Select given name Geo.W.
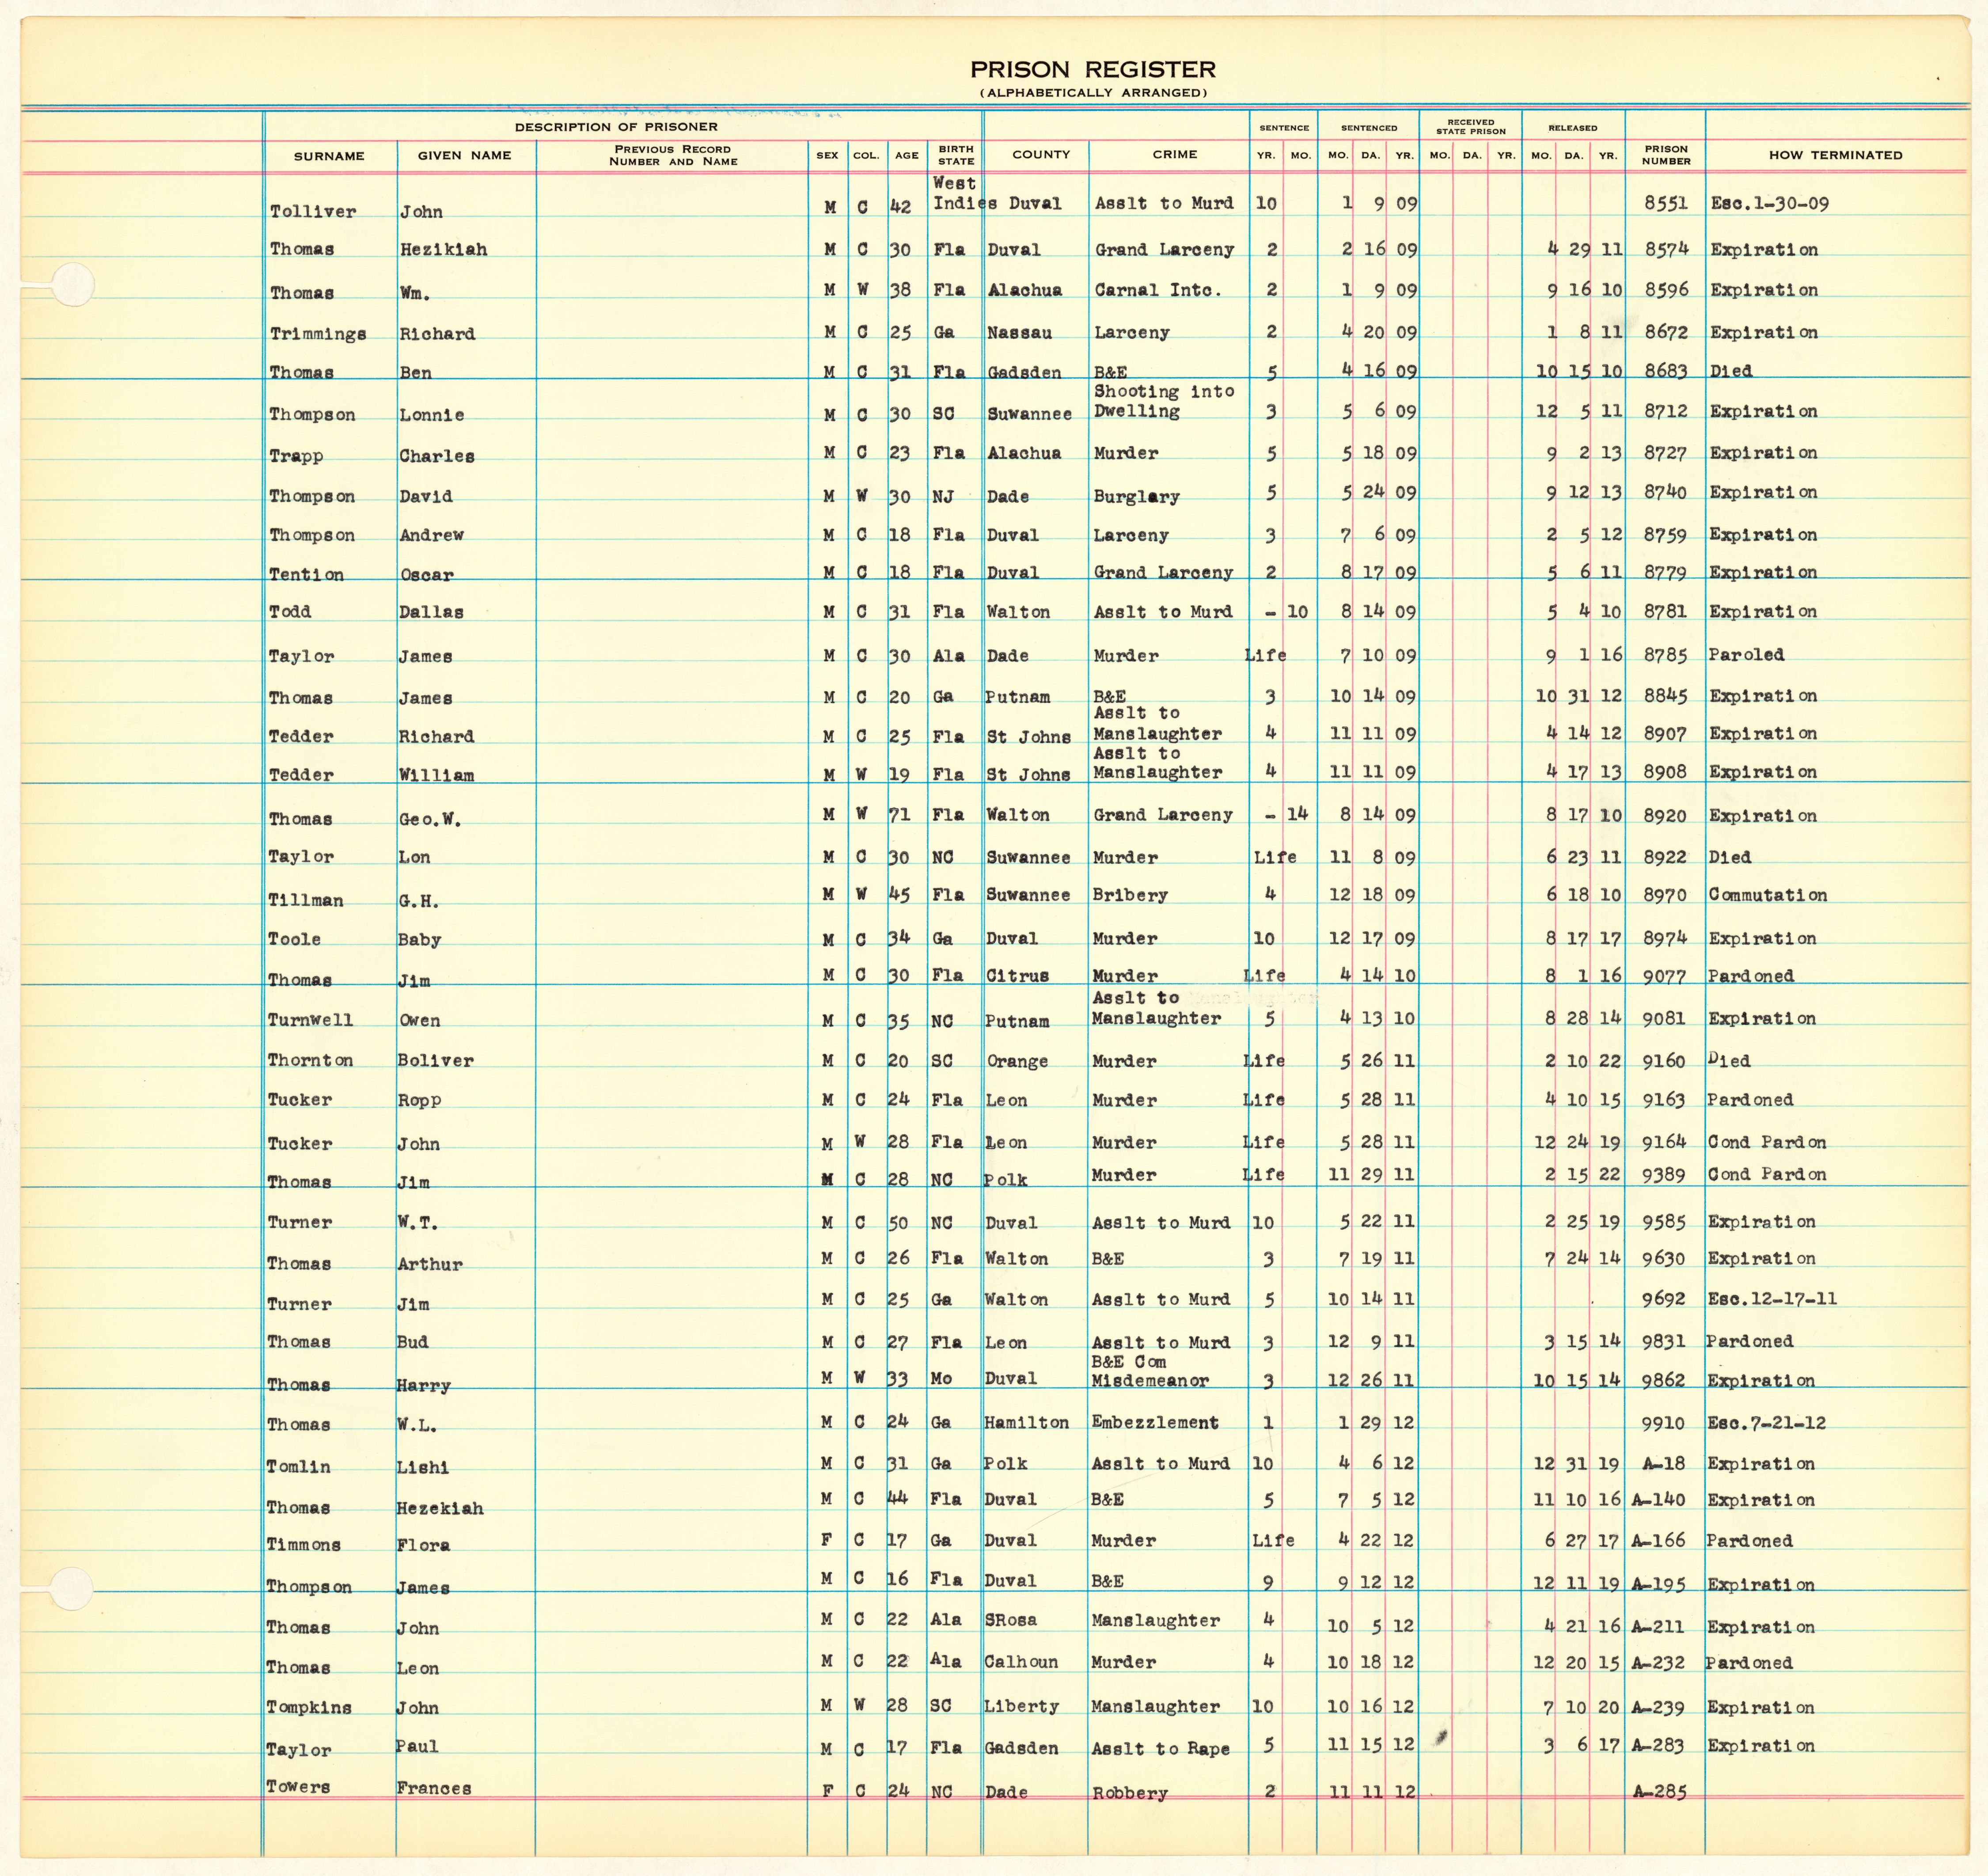The width and height of the screenshot is (1988, 1876). coord(430,820)
